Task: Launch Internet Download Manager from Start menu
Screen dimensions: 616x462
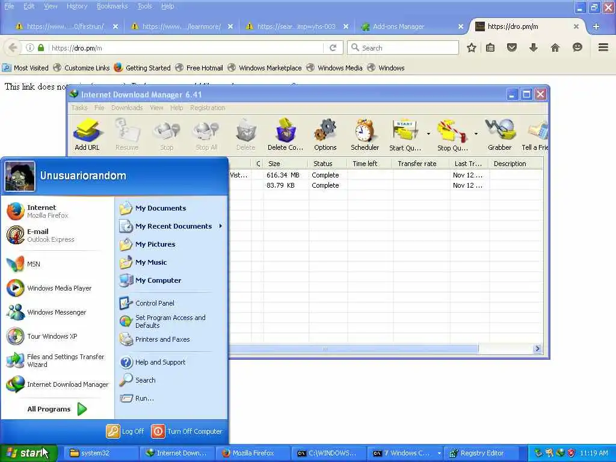Action: tap(57, 384)
